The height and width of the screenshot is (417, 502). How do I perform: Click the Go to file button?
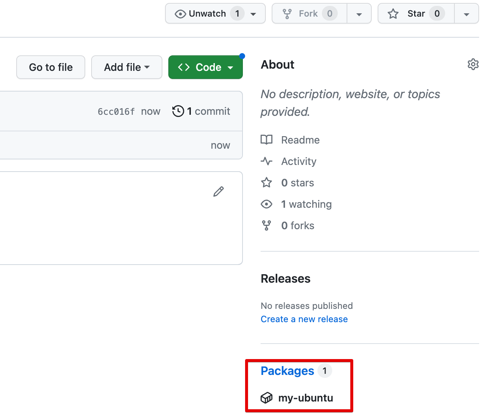pyautogui.click(x=51, y=67)
